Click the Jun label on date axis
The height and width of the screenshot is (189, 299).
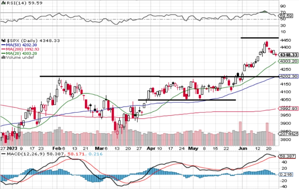coord(243,149)
